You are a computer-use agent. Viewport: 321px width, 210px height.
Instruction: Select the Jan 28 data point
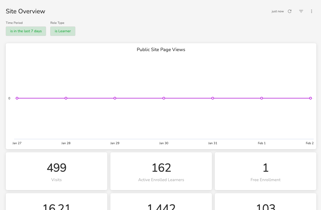pyautogui.click(x=66, y=98)
